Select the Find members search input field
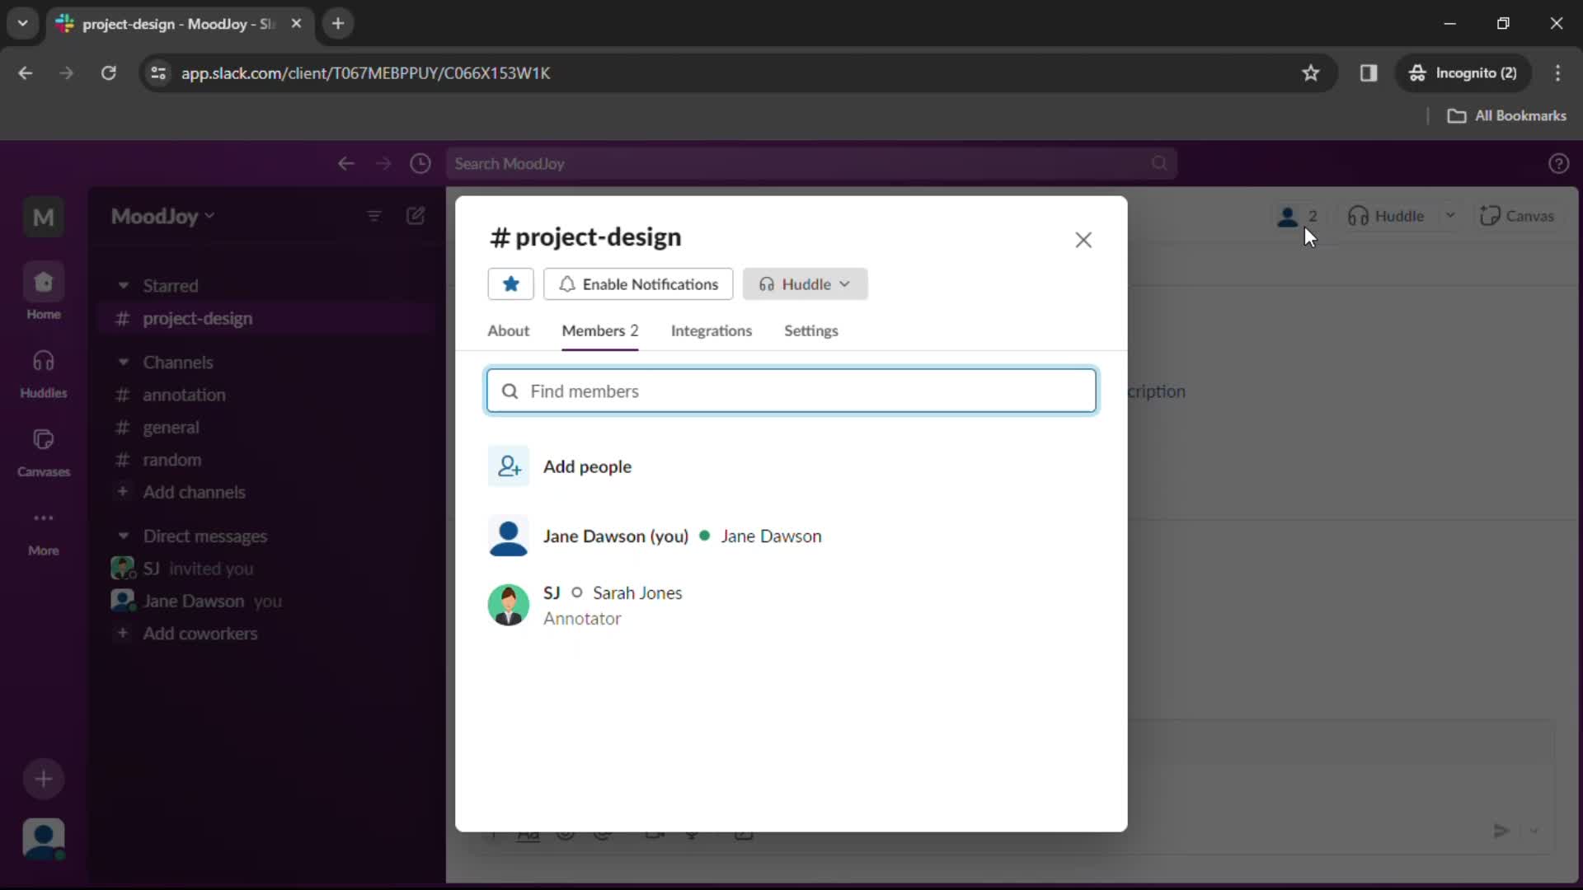The width and height of the screenshot is (1583, 890). (791, 390)
